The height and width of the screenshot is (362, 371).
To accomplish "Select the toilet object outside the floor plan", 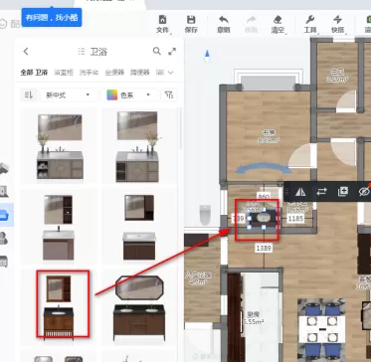I will click(x=205, y=215).
